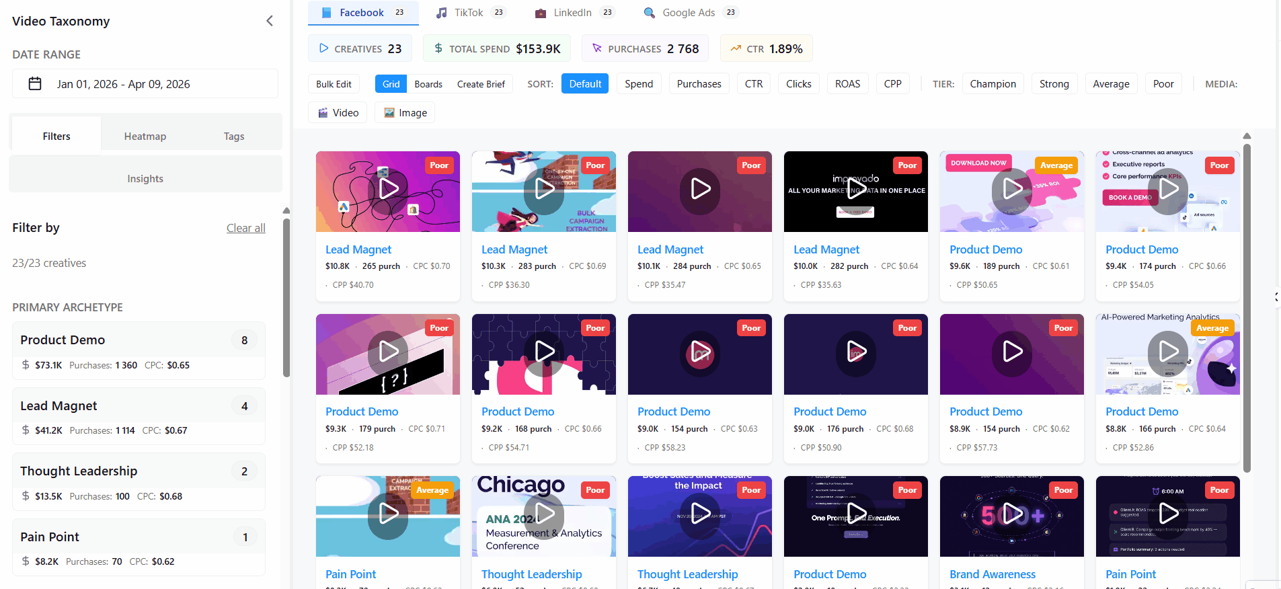Play the Chicago Thought Leadership video
Image resolution: width=1281 pixels, height=589 pixels.
click(544, 514)
